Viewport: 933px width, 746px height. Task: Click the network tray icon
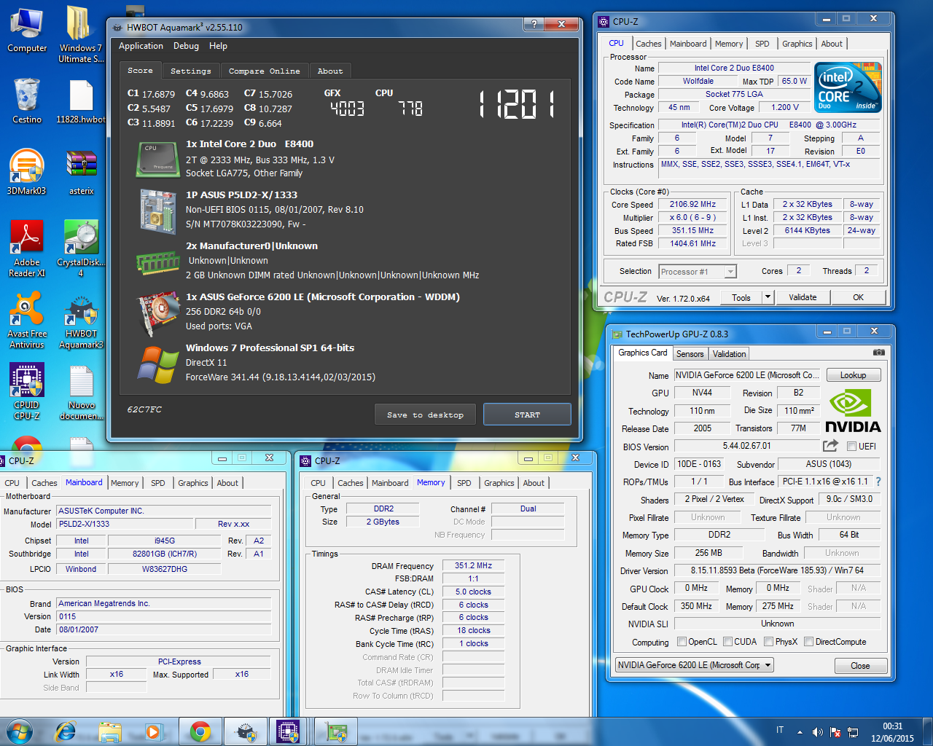tap(853, 732)
